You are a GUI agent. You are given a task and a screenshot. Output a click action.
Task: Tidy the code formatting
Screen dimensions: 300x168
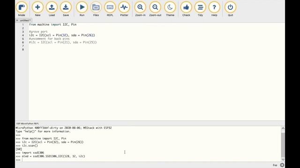click(x=200, y=9)
